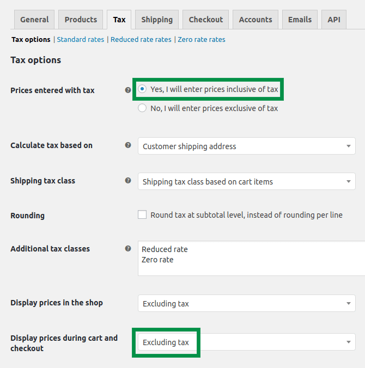Enable round tax at subtotal level checkbox
The width and height of the screenshot is (365, 368).
[142, 214]
